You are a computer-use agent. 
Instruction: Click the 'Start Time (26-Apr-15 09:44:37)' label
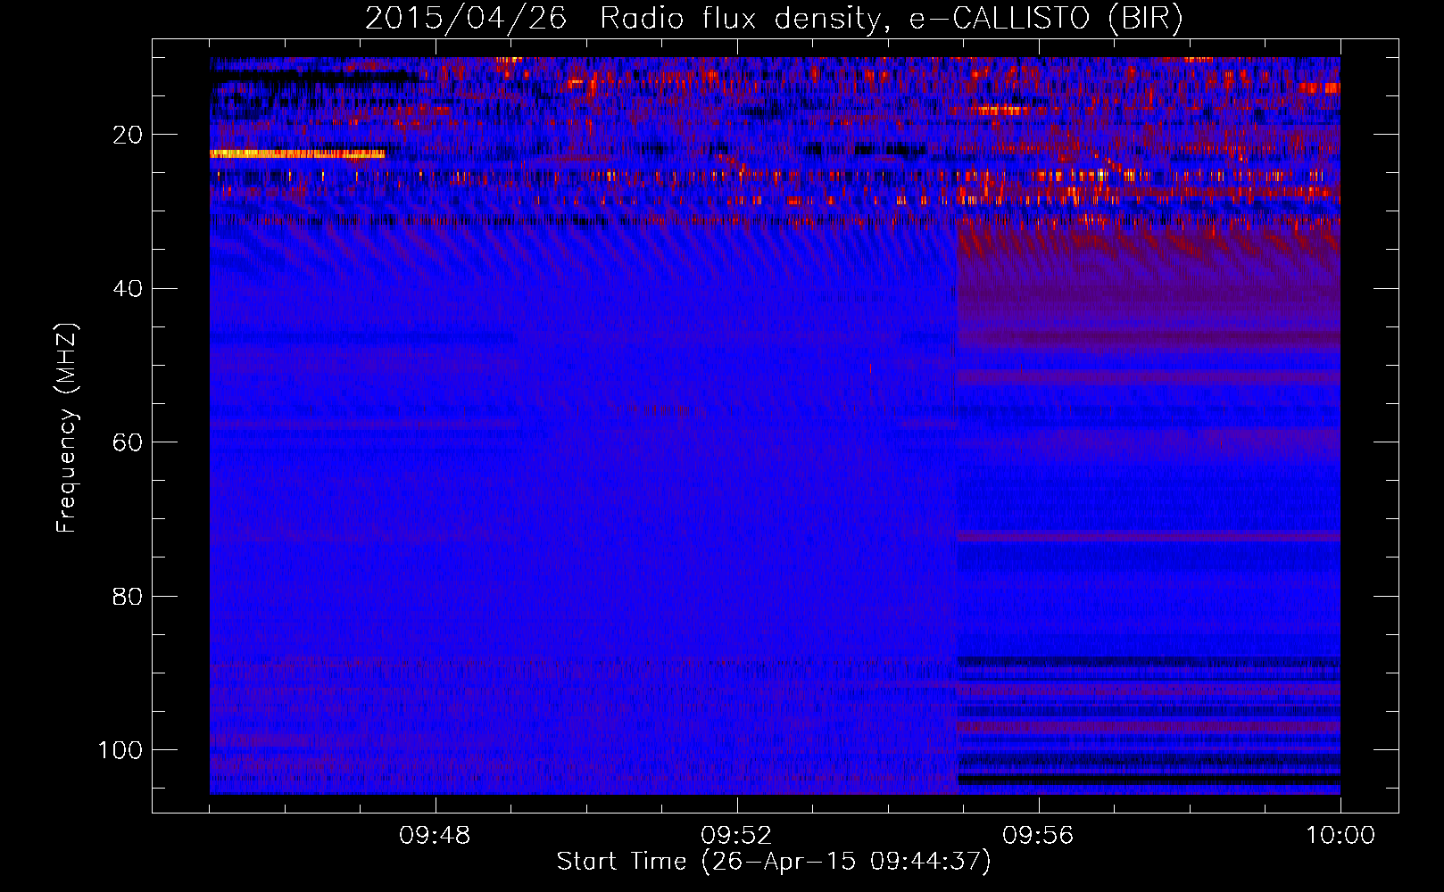[774, 862]
